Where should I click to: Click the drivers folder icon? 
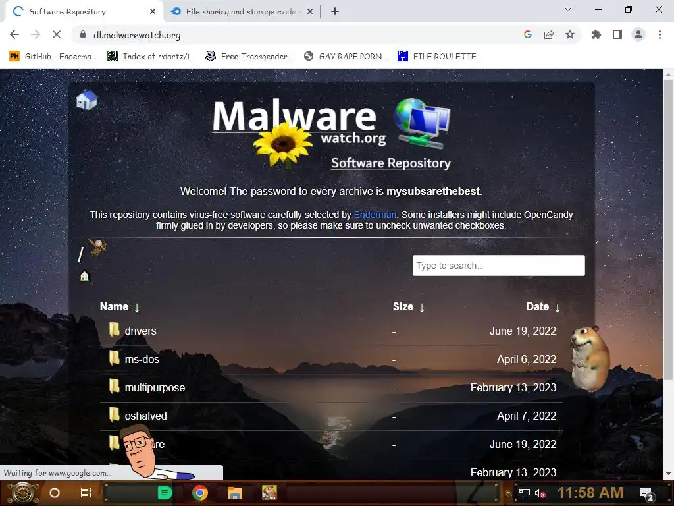tap(114, 329)
